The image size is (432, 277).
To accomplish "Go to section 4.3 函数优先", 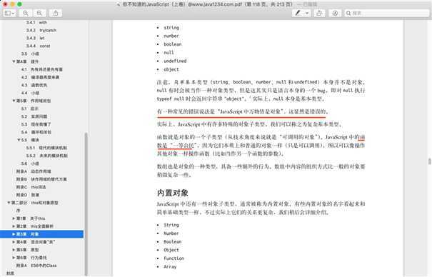I will pos(34,85).
